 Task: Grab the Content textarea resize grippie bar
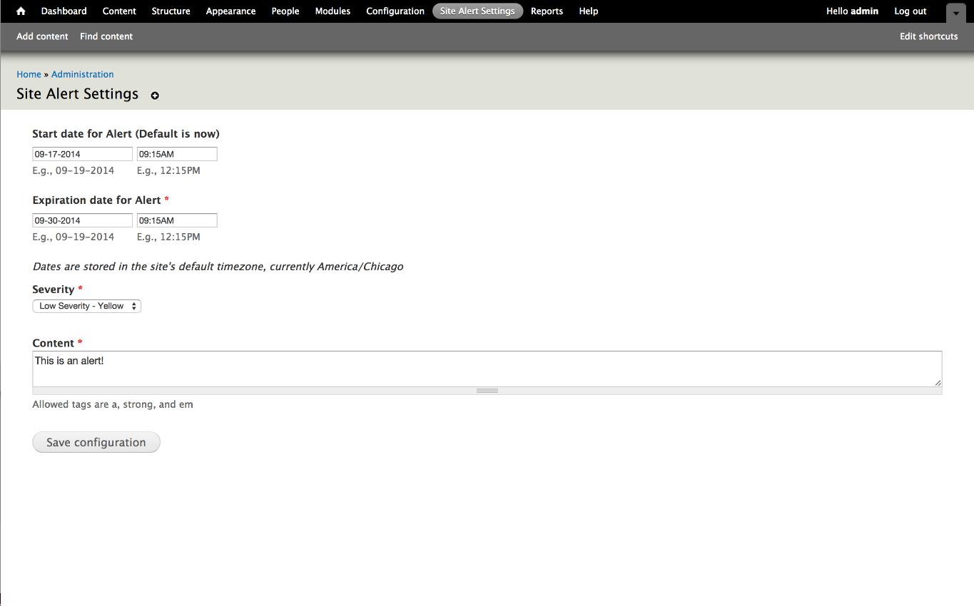[x=487, y=391]
